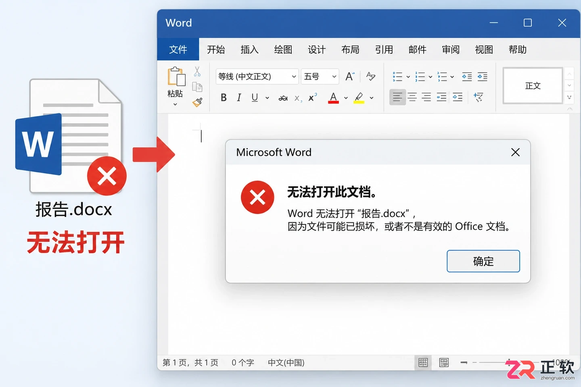Expand the Bullets dropdown arrow
This screenshot has width=581, height=387.
click(408, 77)
